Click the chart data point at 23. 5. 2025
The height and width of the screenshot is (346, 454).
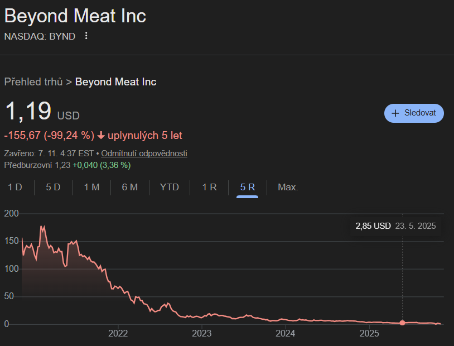tap(403, 323)
